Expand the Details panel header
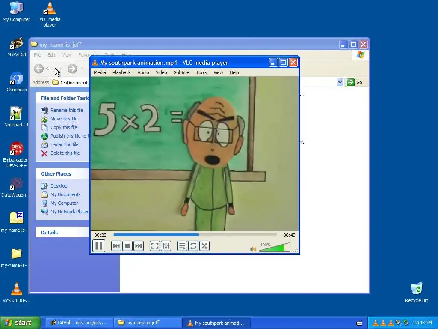Image resolution: width=438 pixels, height=329 pixels. click(62, 233)
